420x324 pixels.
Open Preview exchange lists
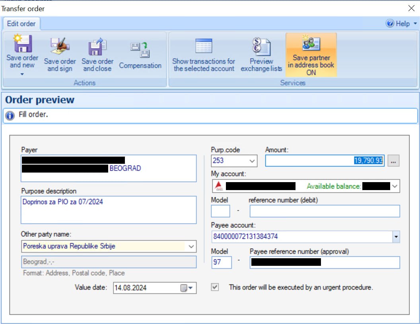tap(261, 47)
